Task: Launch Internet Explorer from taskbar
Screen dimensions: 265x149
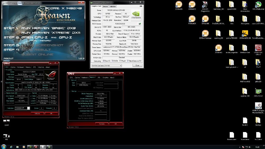Action: 11,147
